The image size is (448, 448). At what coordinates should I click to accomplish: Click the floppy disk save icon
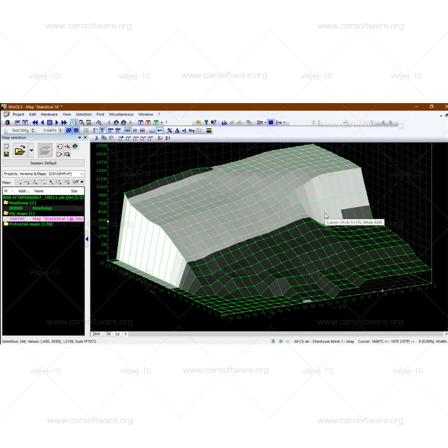[6, 154]
